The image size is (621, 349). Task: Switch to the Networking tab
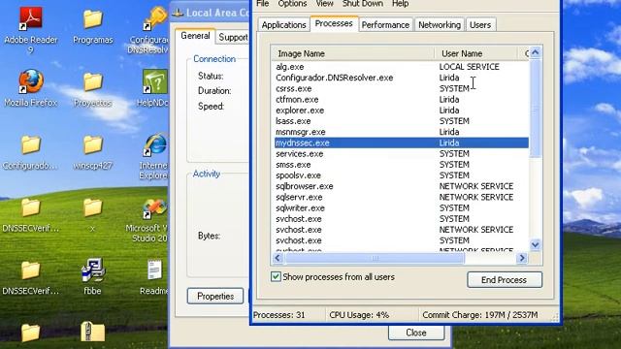point(440,25)
